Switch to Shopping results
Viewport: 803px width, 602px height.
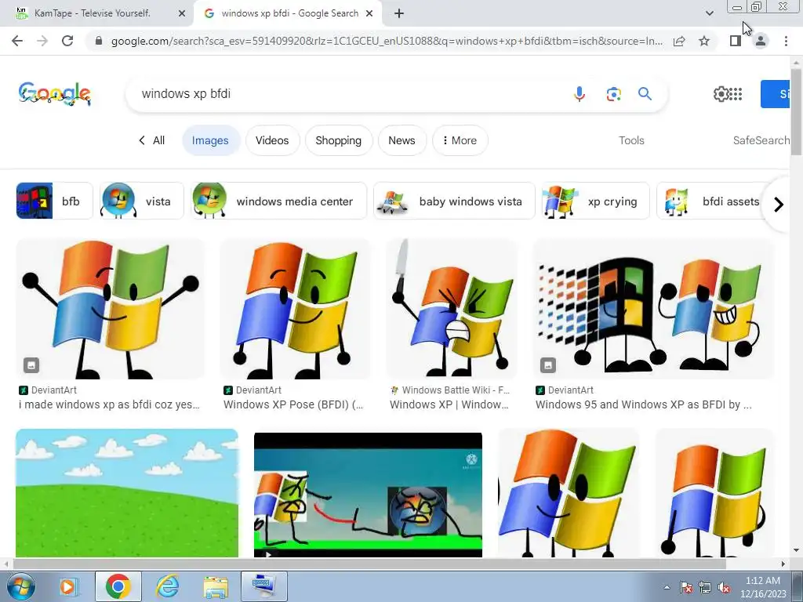338,140
